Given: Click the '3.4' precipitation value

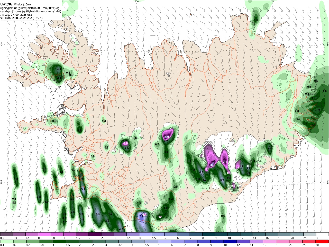Looking at the screenshot, I should pos(82,219).
